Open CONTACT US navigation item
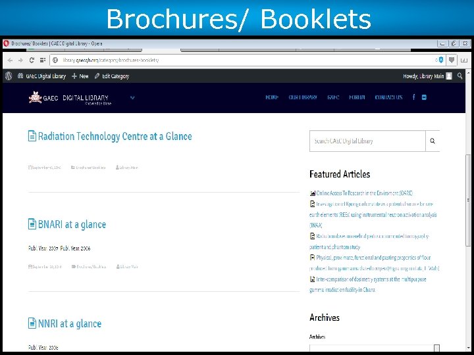The height and width of the screenshot is (355, 474). (x=388, y=97)
